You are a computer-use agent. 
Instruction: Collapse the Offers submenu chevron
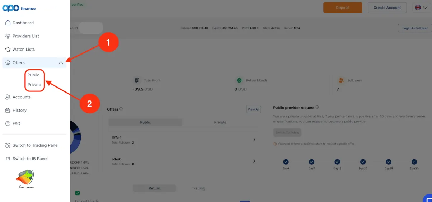click(x=61, y=62)
